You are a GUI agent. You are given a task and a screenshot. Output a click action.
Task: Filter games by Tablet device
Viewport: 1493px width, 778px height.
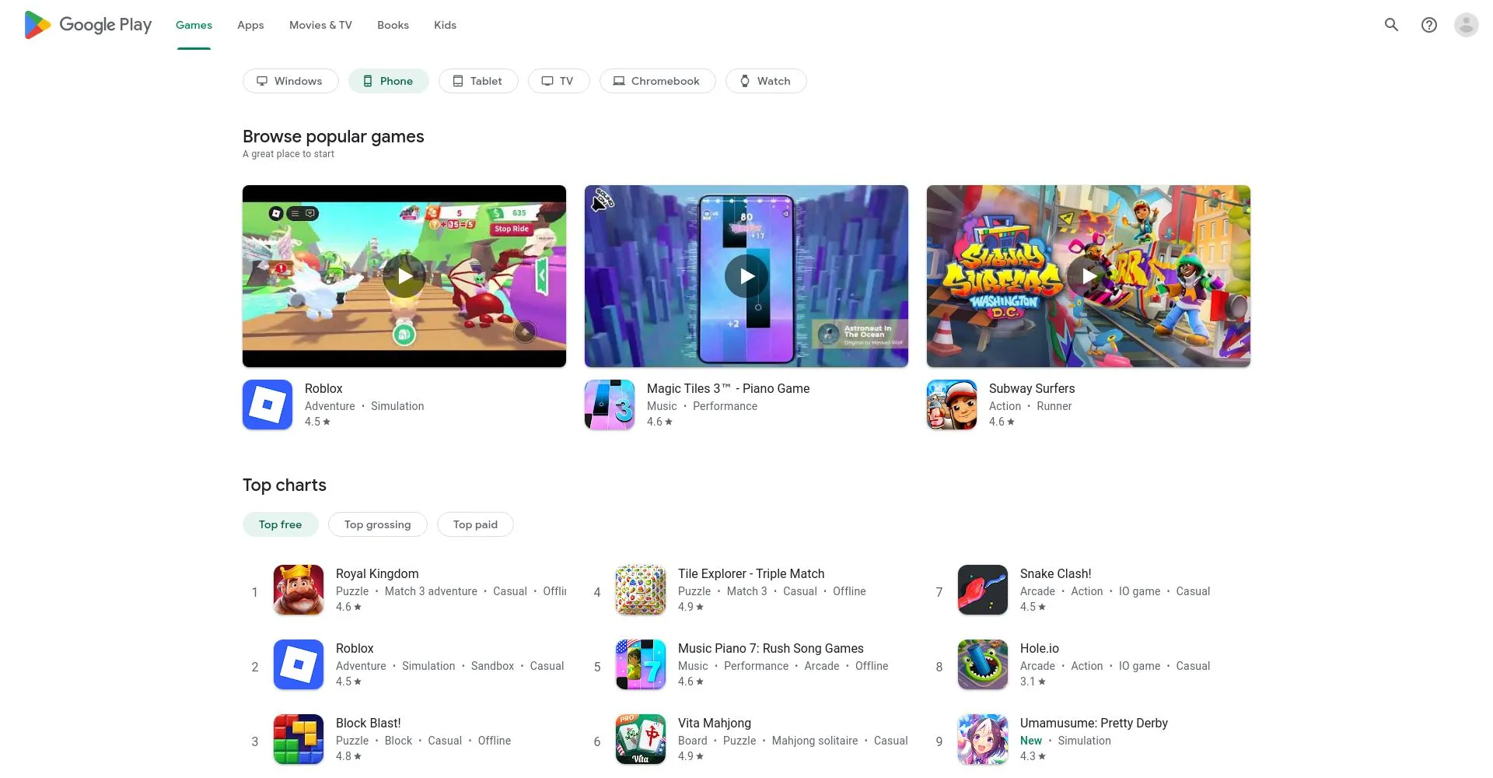478,81
